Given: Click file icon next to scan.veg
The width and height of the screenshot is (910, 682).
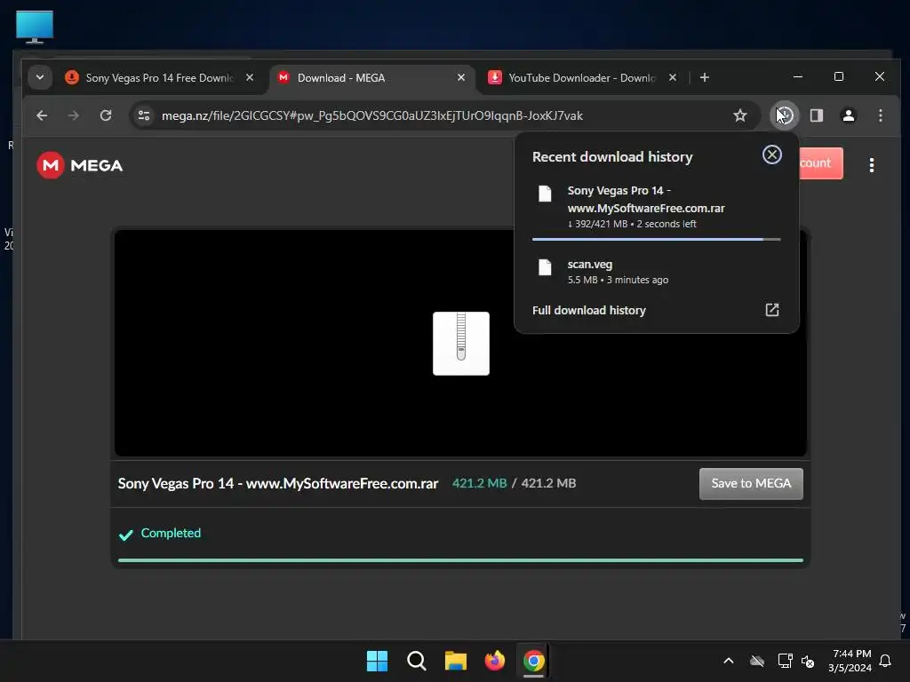Looking at the screenshot, I should click(545, 267).
